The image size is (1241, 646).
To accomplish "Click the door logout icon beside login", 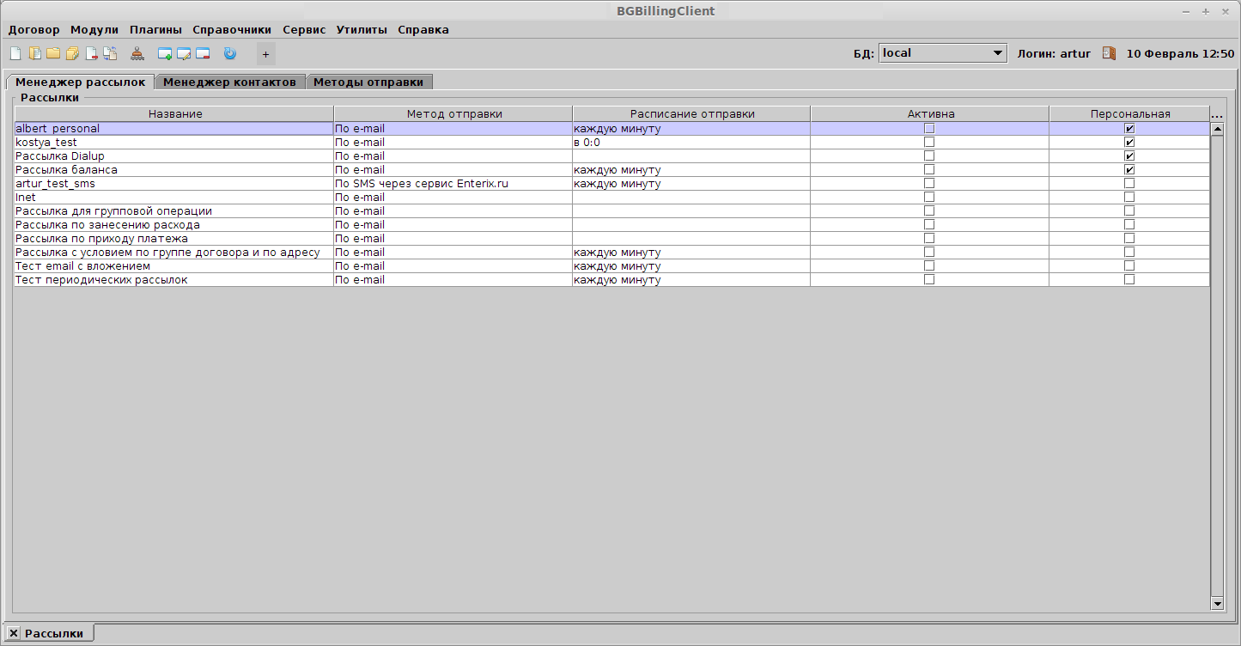I will point(1109,53).
